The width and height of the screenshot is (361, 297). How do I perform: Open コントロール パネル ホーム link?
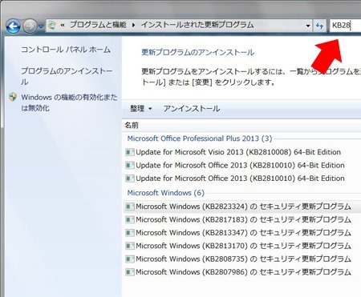[66, 50]
